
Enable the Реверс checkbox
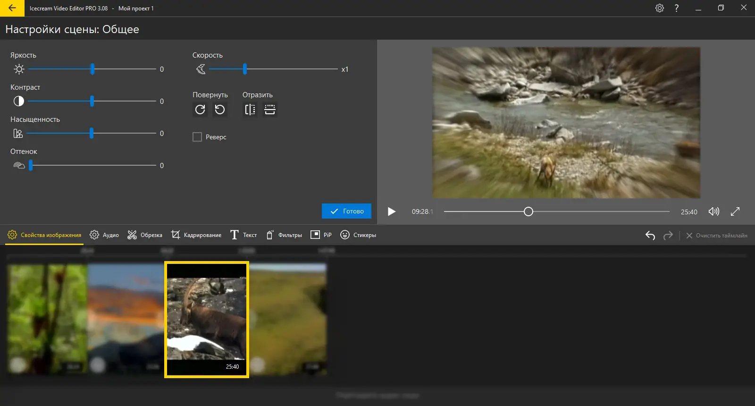[197, 137]
